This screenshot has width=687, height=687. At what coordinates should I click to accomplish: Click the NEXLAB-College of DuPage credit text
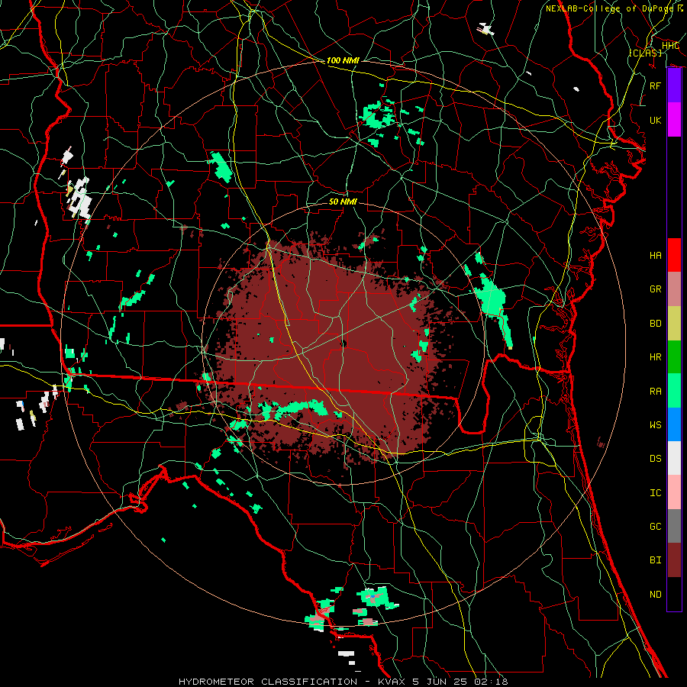pyautogui.click(x=611, y=8)
